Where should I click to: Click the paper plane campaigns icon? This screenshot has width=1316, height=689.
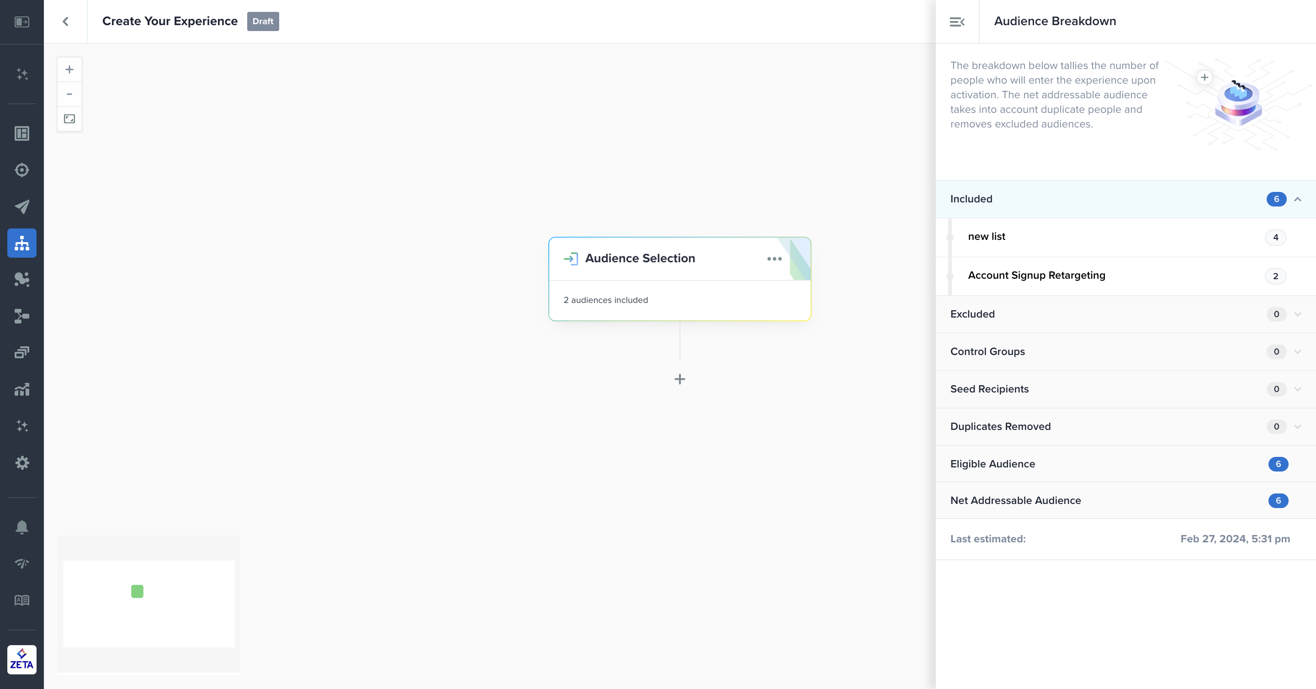22,207
